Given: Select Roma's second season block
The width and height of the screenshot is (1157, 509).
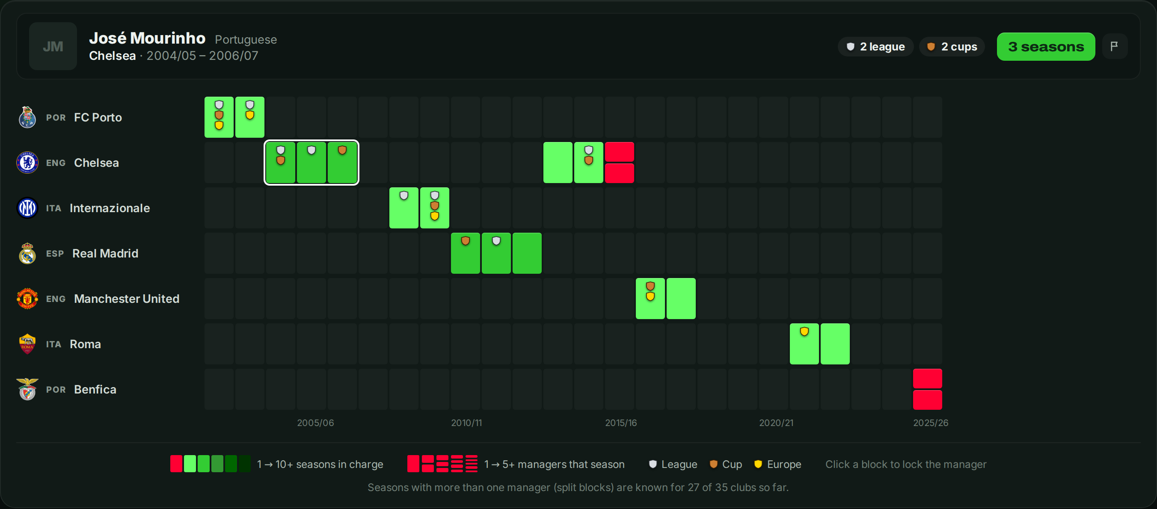Looking at the screenshot, I should (x=835, y=344).
